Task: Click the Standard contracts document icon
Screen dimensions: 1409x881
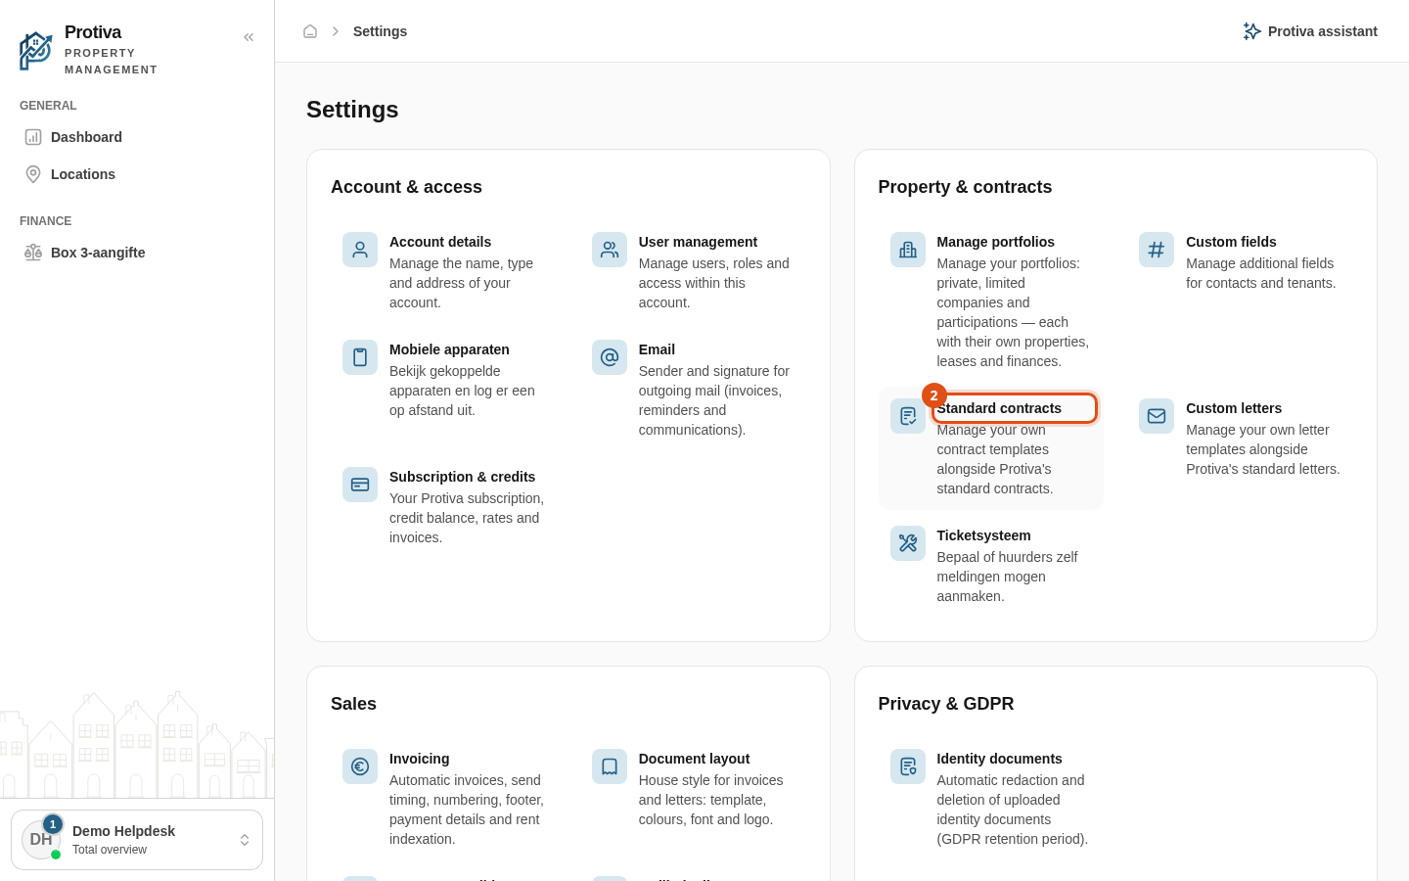Action: (908, 416)
